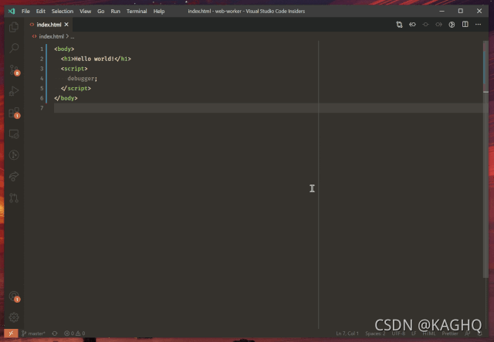Click the remote window indicator in status bar
The image size is (494, 342).
click(x=11, y=334)
